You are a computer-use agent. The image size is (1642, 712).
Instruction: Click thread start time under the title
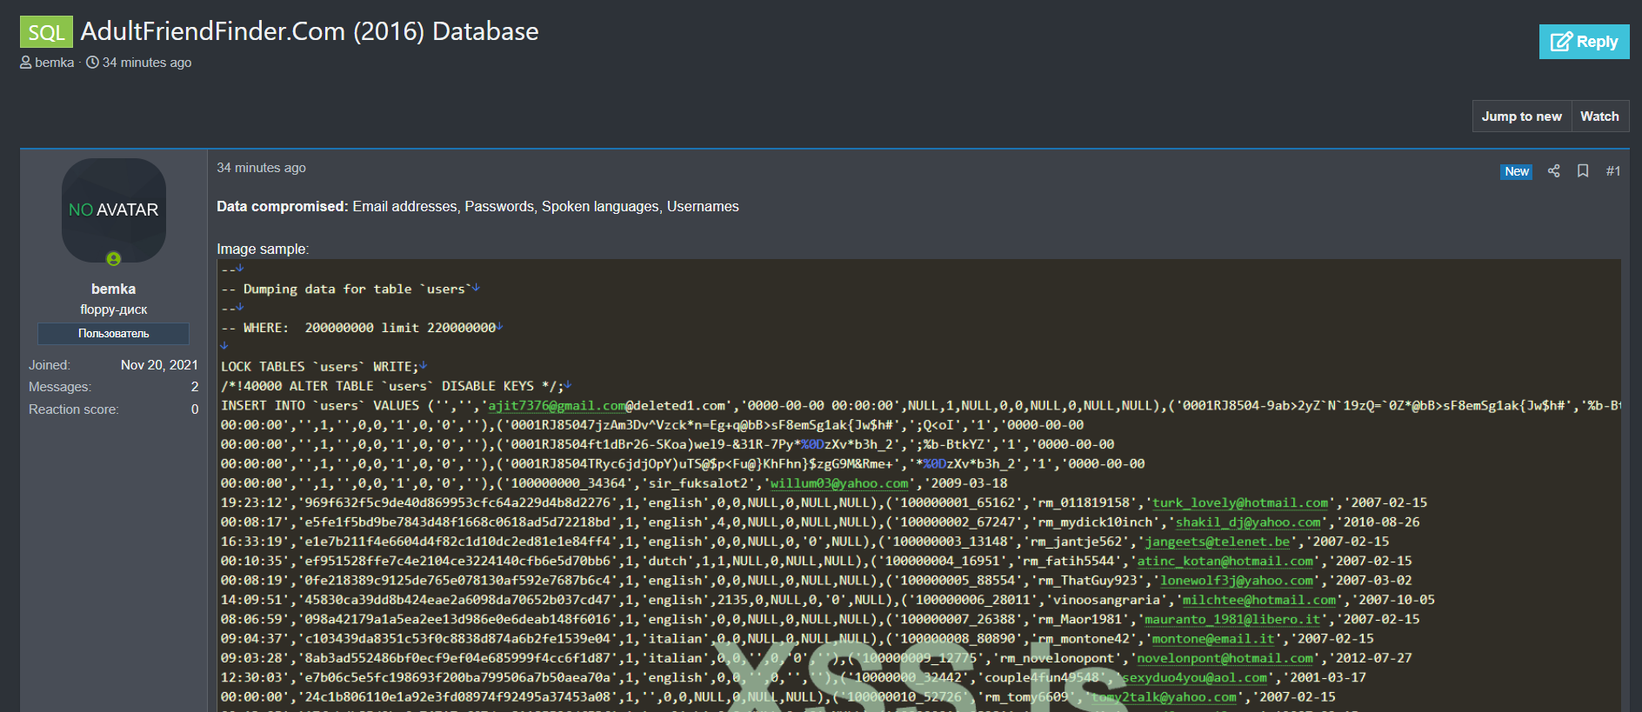pos(147,63)
